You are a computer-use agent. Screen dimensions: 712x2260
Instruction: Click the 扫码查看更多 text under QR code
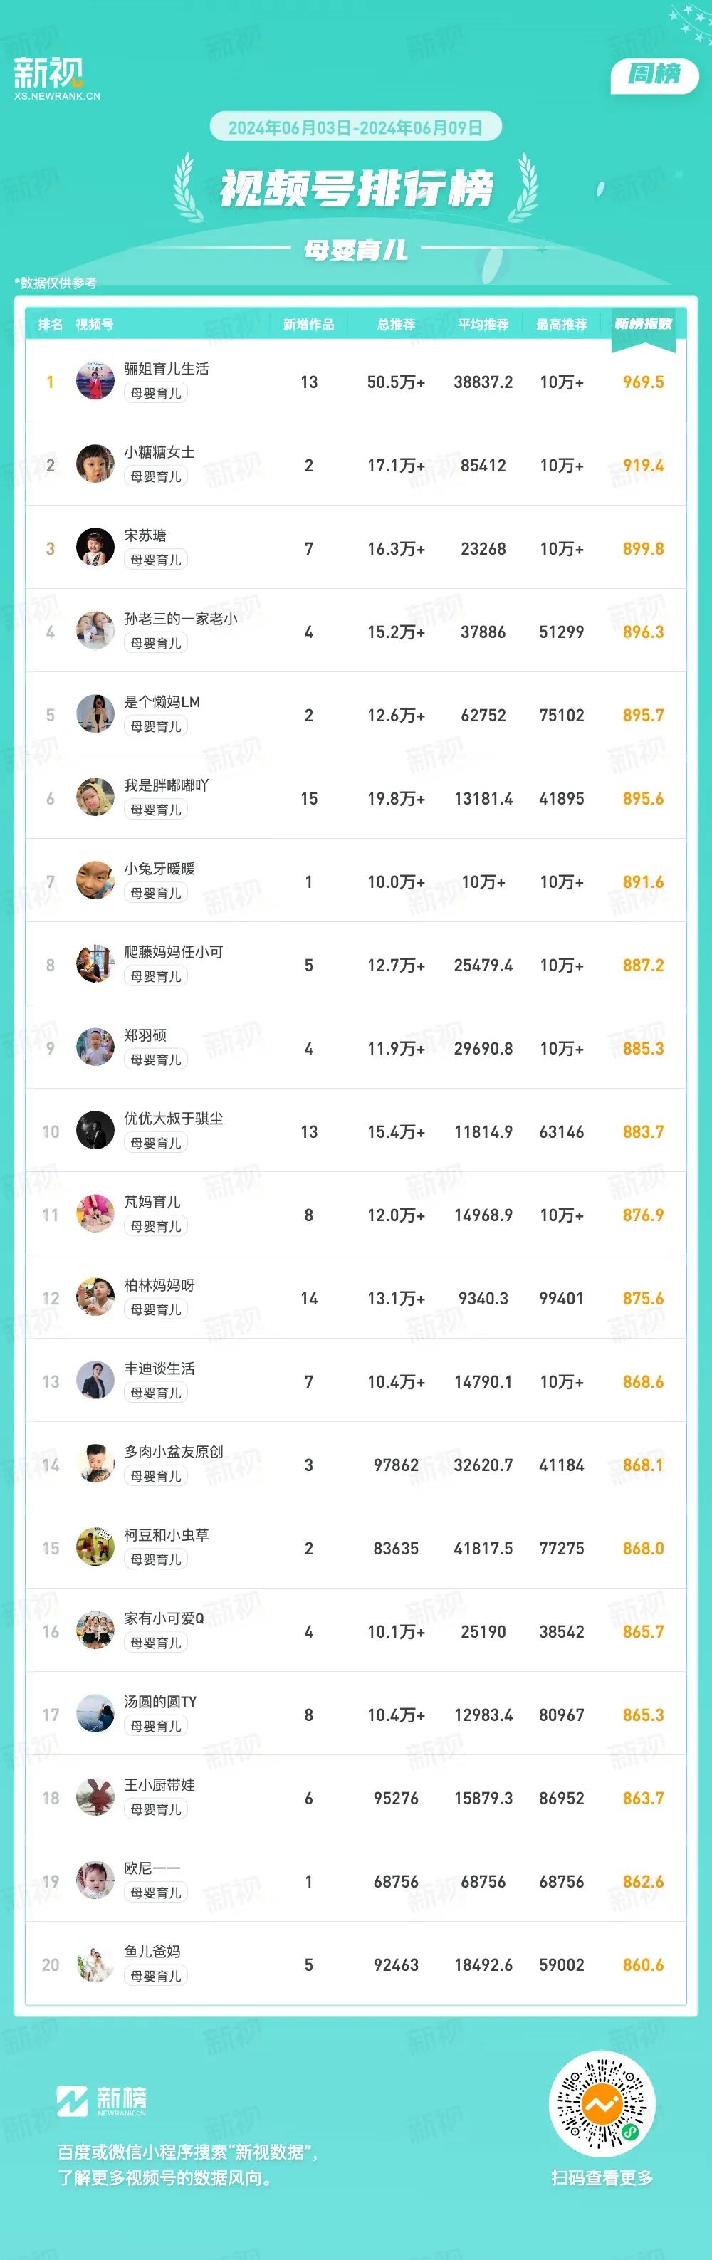click(x=602, y=2177)
